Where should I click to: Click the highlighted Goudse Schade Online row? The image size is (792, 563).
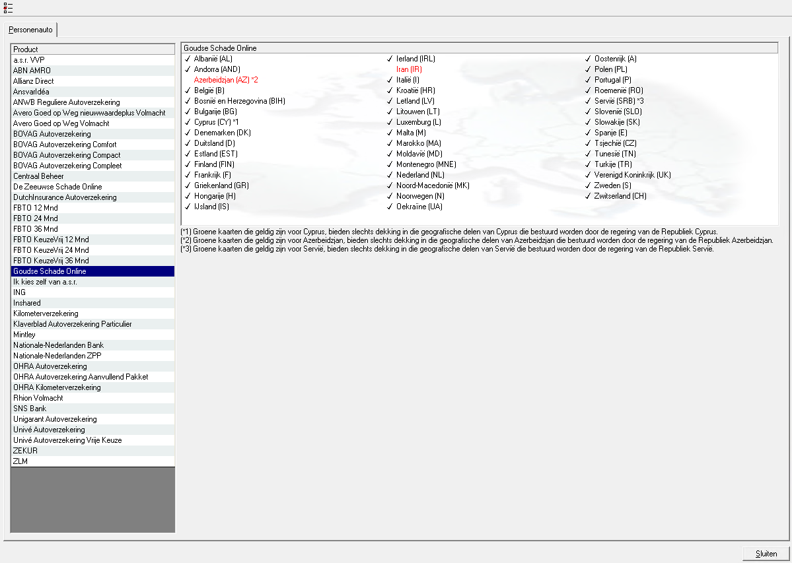point(92,271)
